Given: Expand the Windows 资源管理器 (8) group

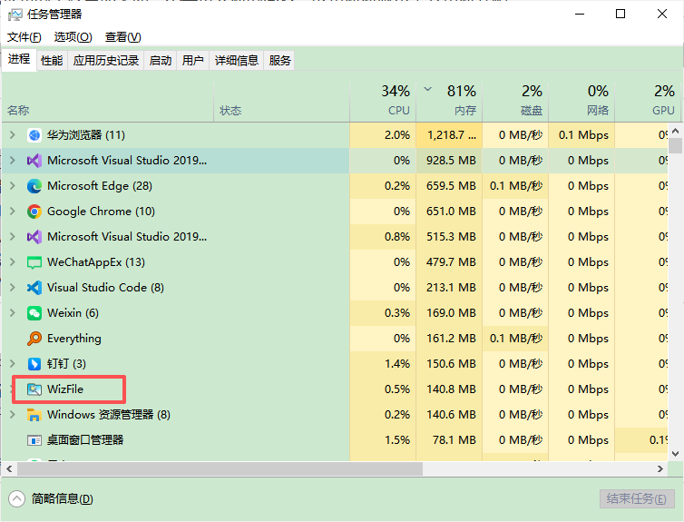Looking at the screenshot, I should [x=13, y=415].
